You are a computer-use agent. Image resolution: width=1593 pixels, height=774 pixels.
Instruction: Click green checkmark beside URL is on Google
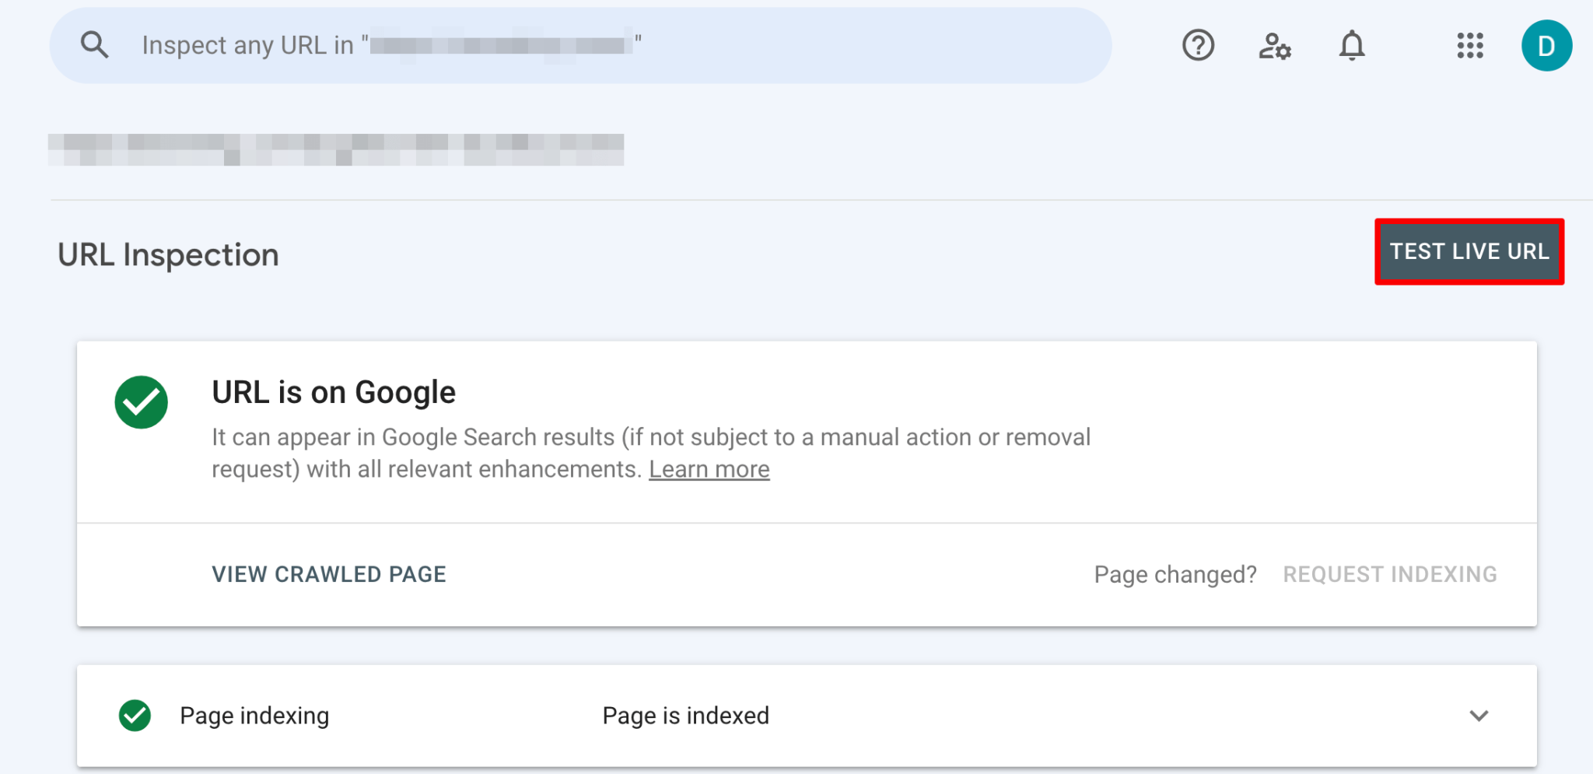[141, 402]
